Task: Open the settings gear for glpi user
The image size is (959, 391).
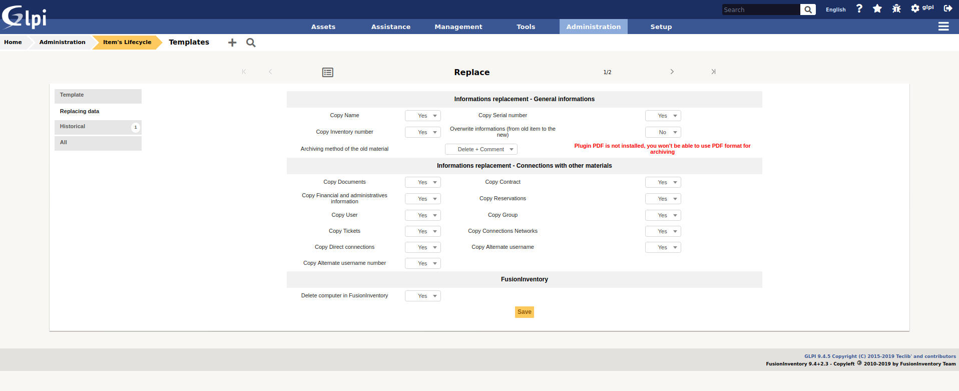Action: (x=915, y=9)
